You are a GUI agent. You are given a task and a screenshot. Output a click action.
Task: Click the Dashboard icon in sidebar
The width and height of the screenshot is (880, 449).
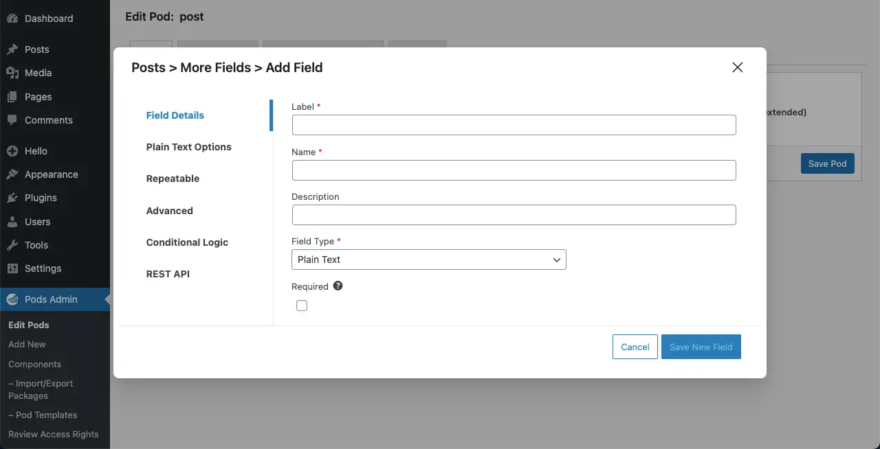(x=12, y=19)
